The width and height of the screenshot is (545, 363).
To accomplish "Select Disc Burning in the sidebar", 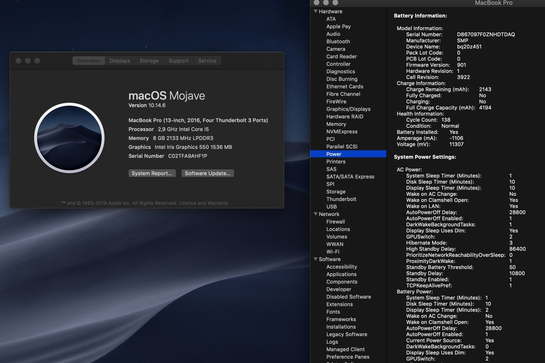I will (342, 79).
